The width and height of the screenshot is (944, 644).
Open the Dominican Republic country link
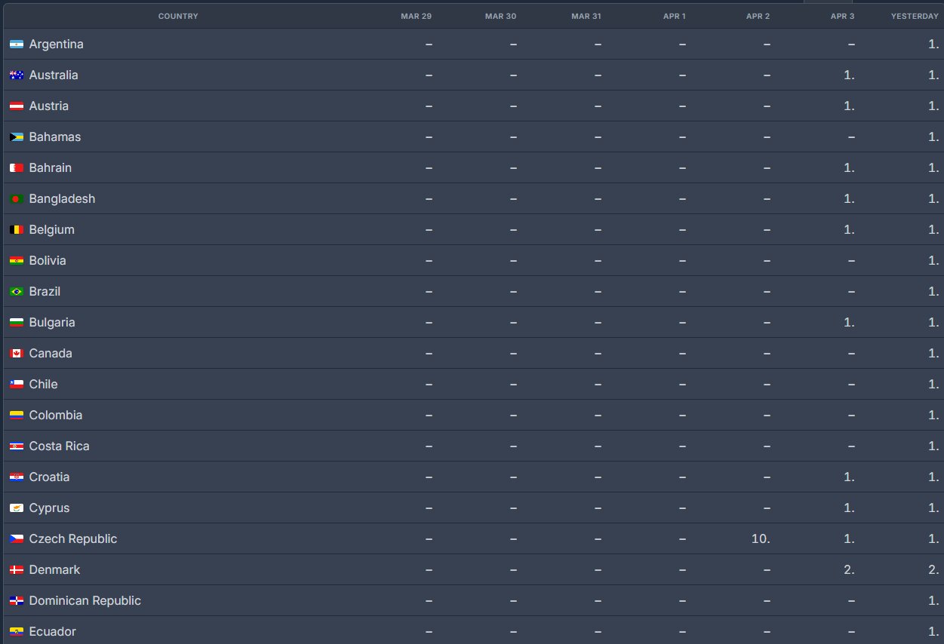pos(85,601)
